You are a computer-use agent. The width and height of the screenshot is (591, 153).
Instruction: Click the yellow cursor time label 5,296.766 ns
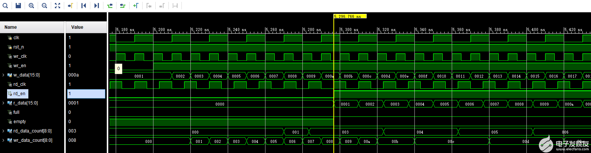350,16
